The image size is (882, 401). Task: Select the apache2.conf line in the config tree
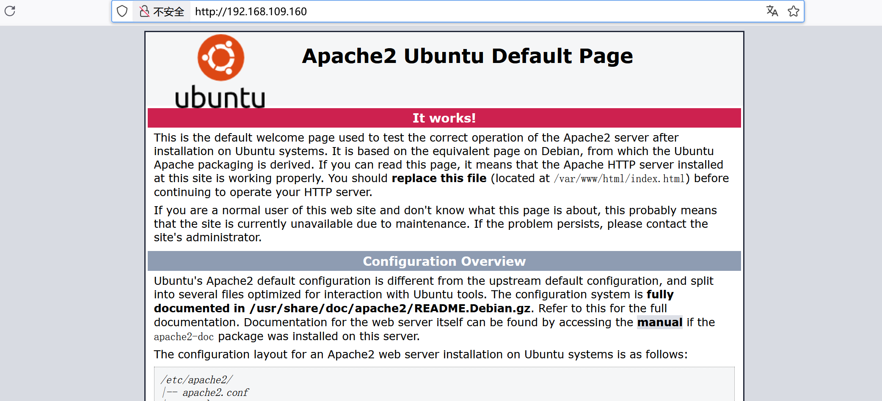(215, 393)
